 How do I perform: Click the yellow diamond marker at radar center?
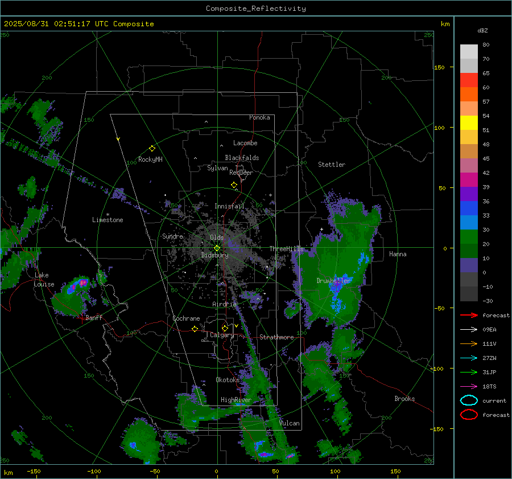(217, 248)
